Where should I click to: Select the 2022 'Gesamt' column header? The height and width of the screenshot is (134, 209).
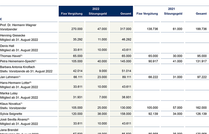coord(126,14)
